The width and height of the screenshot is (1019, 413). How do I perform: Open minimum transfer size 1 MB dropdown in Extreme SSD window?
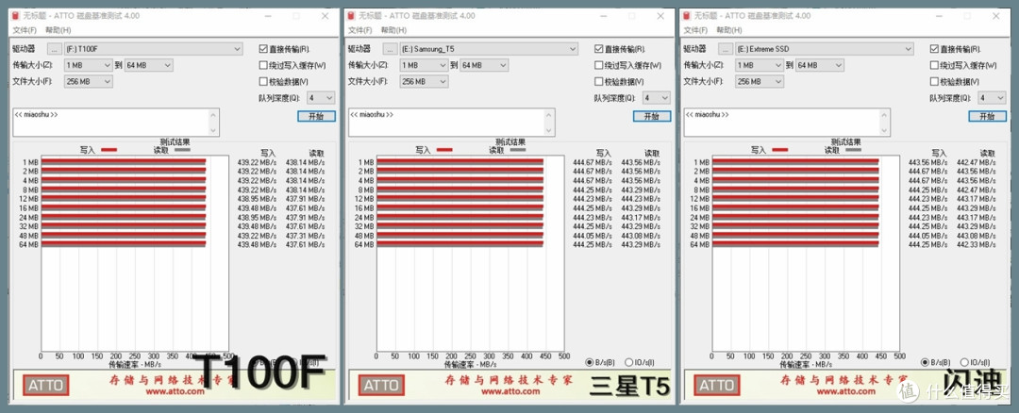pos(759,65)
